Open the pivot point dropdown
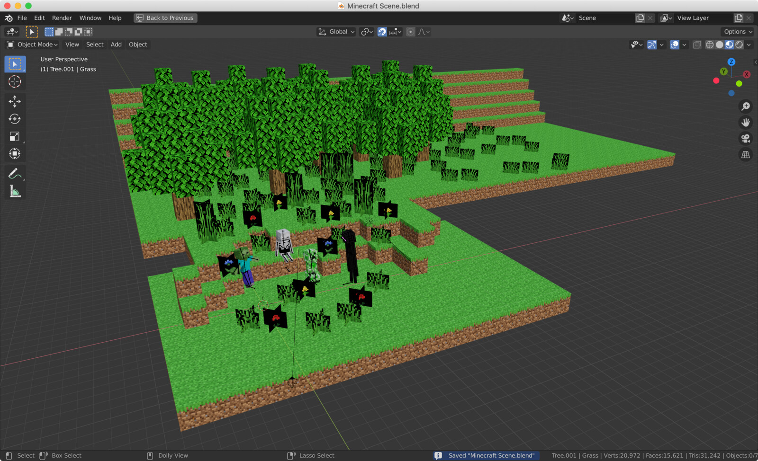The height and width of the screenshot is (461, 758). pyautogui.click(x=367, y=32)
